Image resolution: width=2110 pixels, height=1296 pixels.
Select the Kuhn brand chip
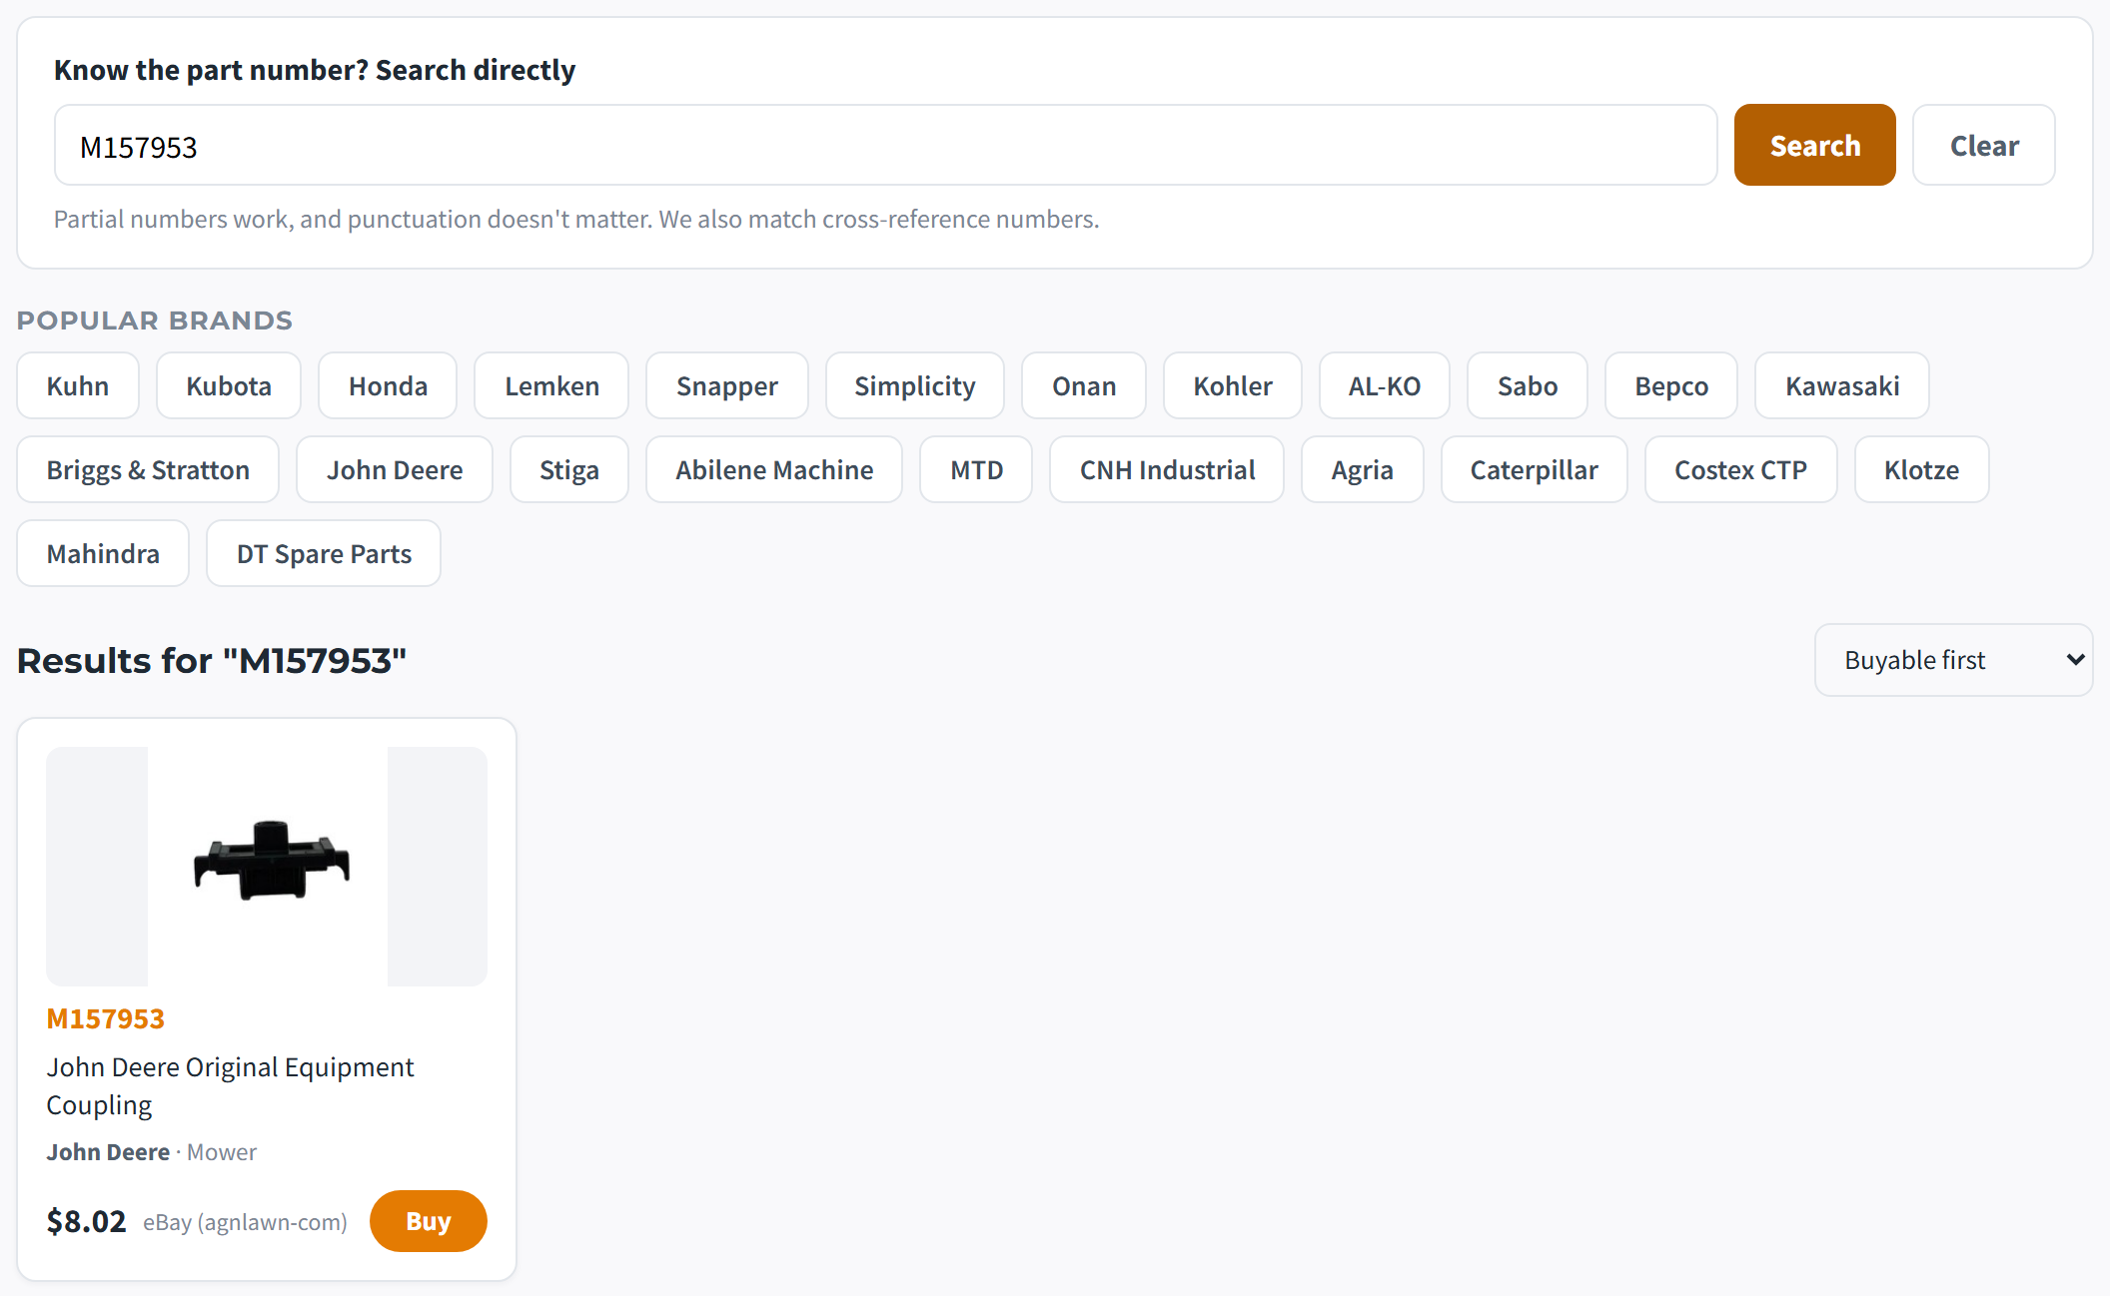(78, 386)
